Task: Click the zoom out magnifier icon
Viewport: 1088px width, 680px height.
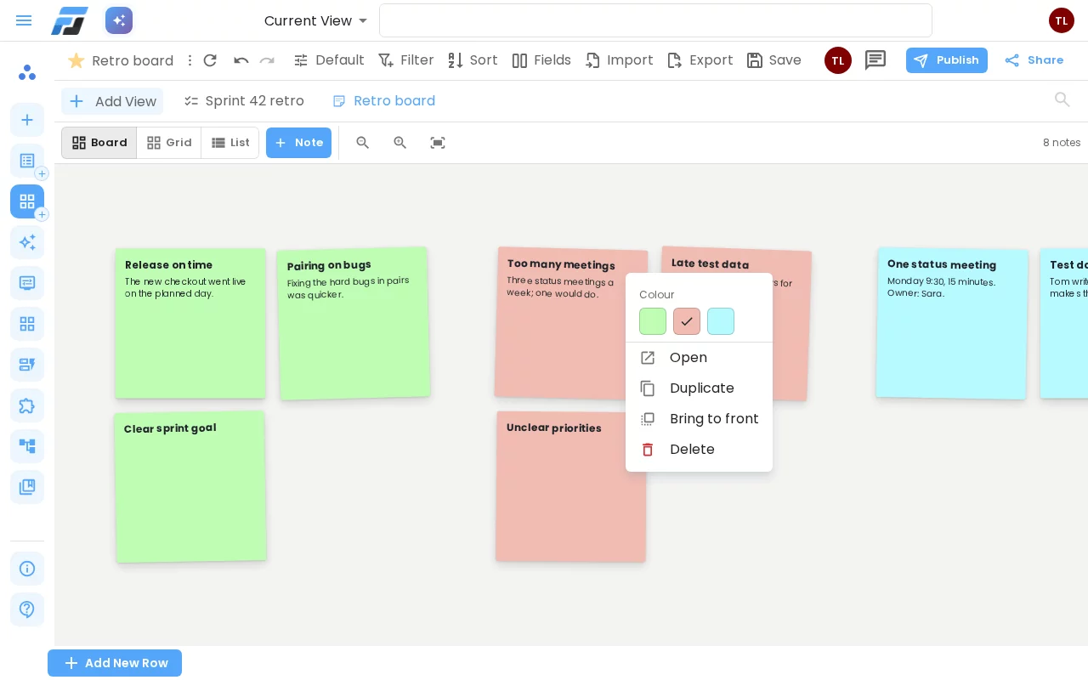Action: click(x=363, y=143)
